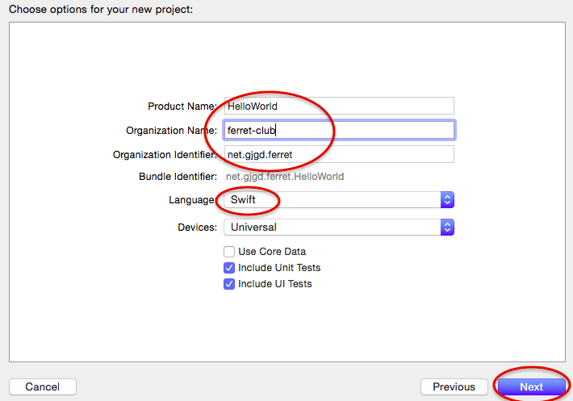Disable the Include UI Tests checkbox
The width and height of the screenshot is (573, 401).
[229, 284]
